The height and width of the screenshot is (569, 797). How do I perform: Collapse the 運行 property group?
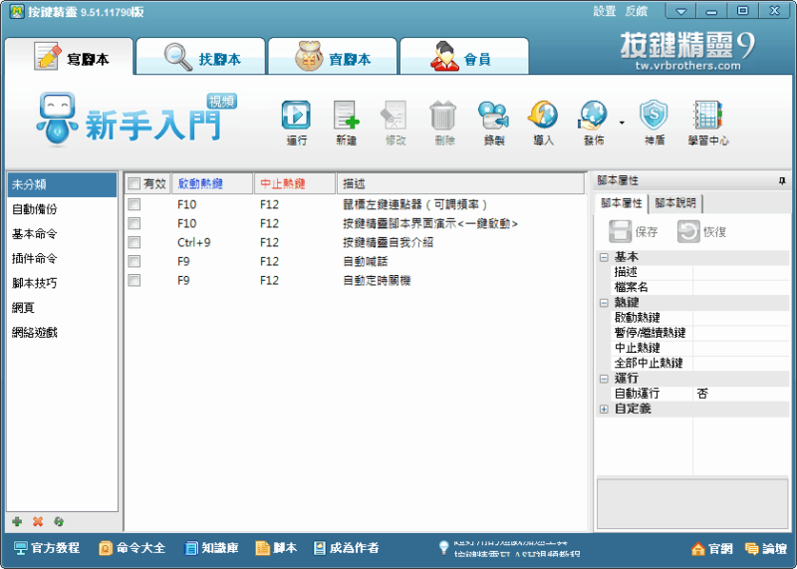604,379
